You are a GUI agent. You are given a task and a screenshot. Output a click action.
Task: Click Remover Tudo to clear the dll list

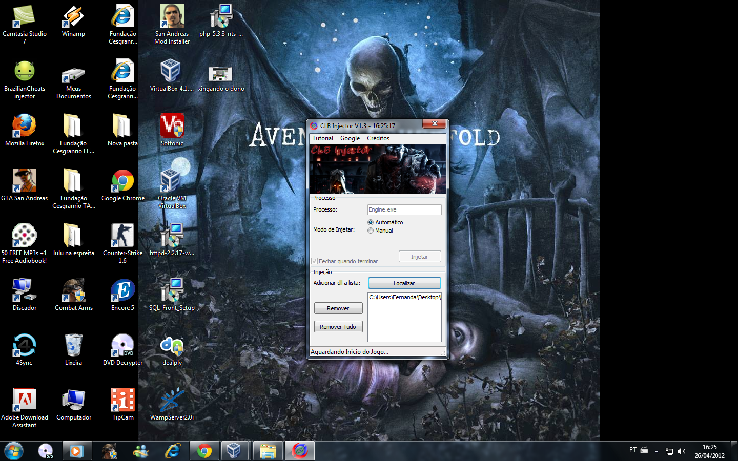tap(338, 326)
